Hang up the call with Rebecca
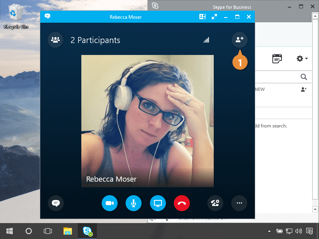 pyautogui.click(x=182, y=203)
